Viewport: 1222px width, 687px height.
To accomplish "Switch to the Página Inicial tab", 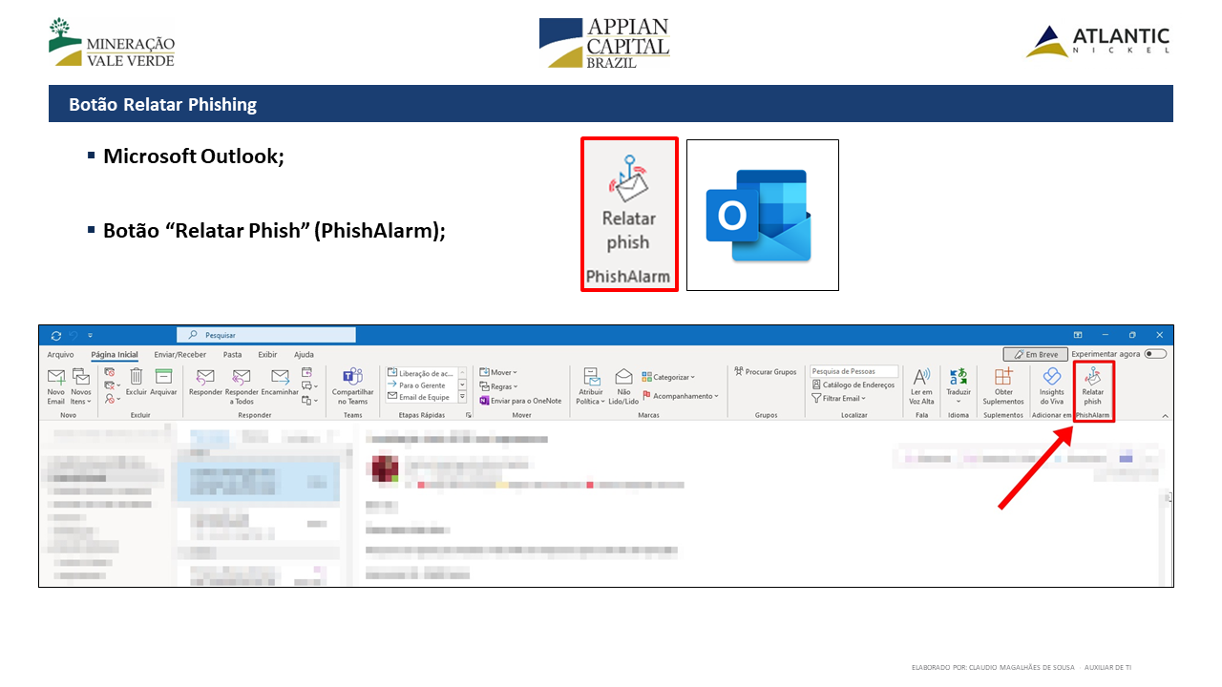I will [115, 354].
